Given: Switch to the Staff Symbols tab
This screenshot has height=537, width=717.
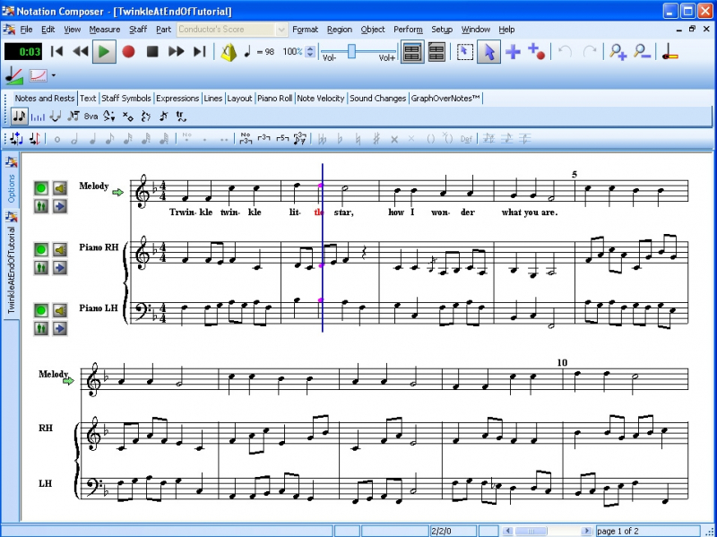Looking at the screenshot, I should tap(125, 99).
